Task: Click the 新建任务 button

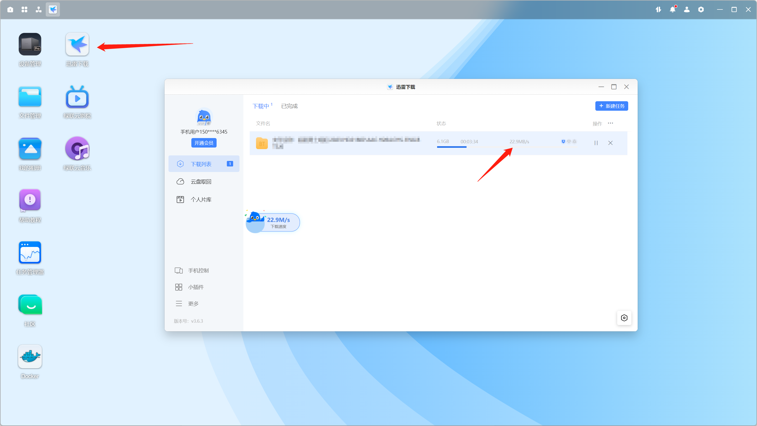Action: [612, 106]
